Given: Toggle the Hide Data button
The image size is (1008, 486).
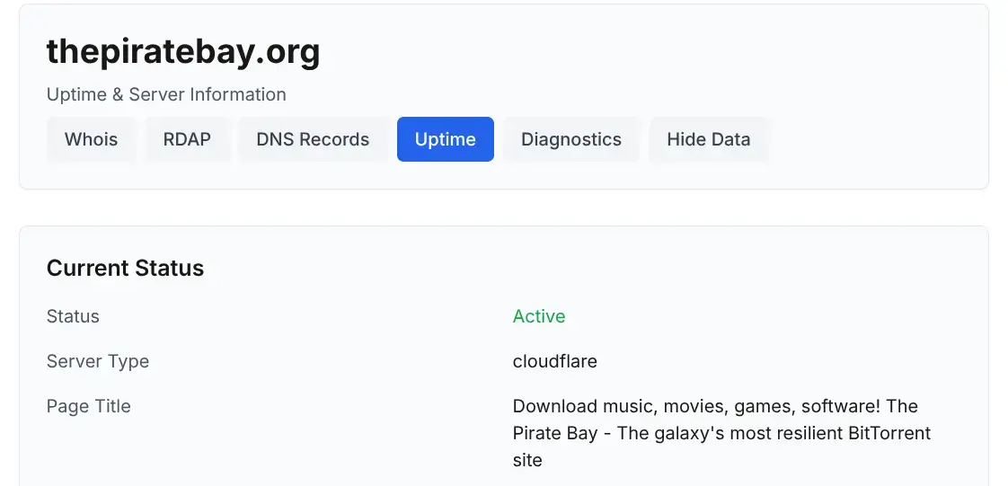Looking at the screenshot, I should [708, 139].
